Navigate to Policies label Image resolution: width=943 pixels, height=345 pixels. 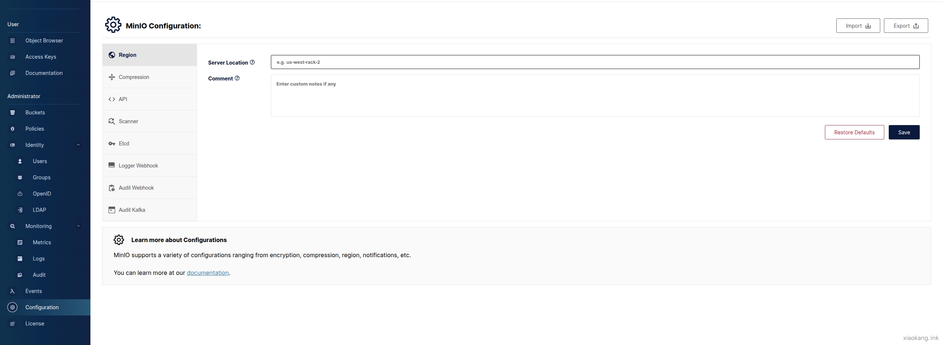[x=35, y=129]
